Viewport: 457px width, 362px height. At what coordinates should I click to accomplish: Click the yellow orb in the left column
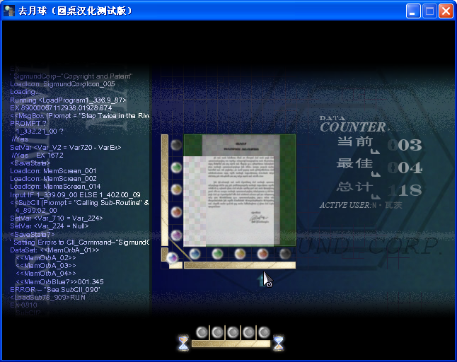176,189
